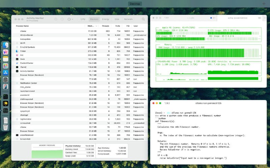The image size is (270, 168).
Task: Add a new desktop space with plus button
Action: point(264,4)
